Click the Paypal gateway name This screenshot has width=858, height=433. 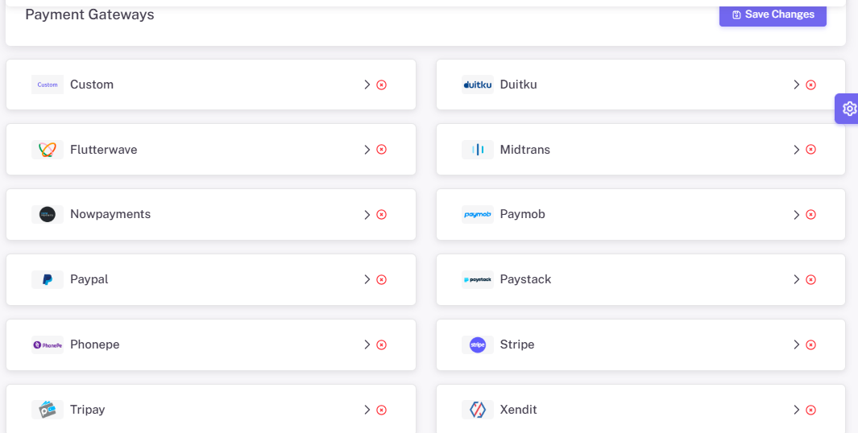tap(89, 279)
